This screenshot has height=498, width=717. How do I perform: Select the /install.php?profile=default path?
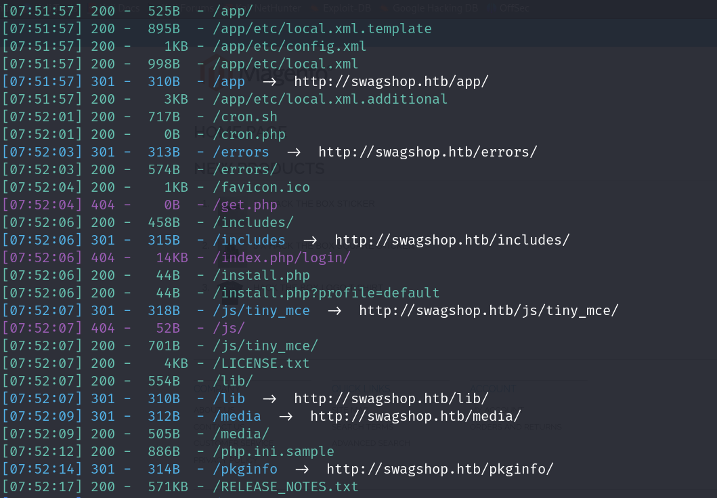[x=326, y=293]
